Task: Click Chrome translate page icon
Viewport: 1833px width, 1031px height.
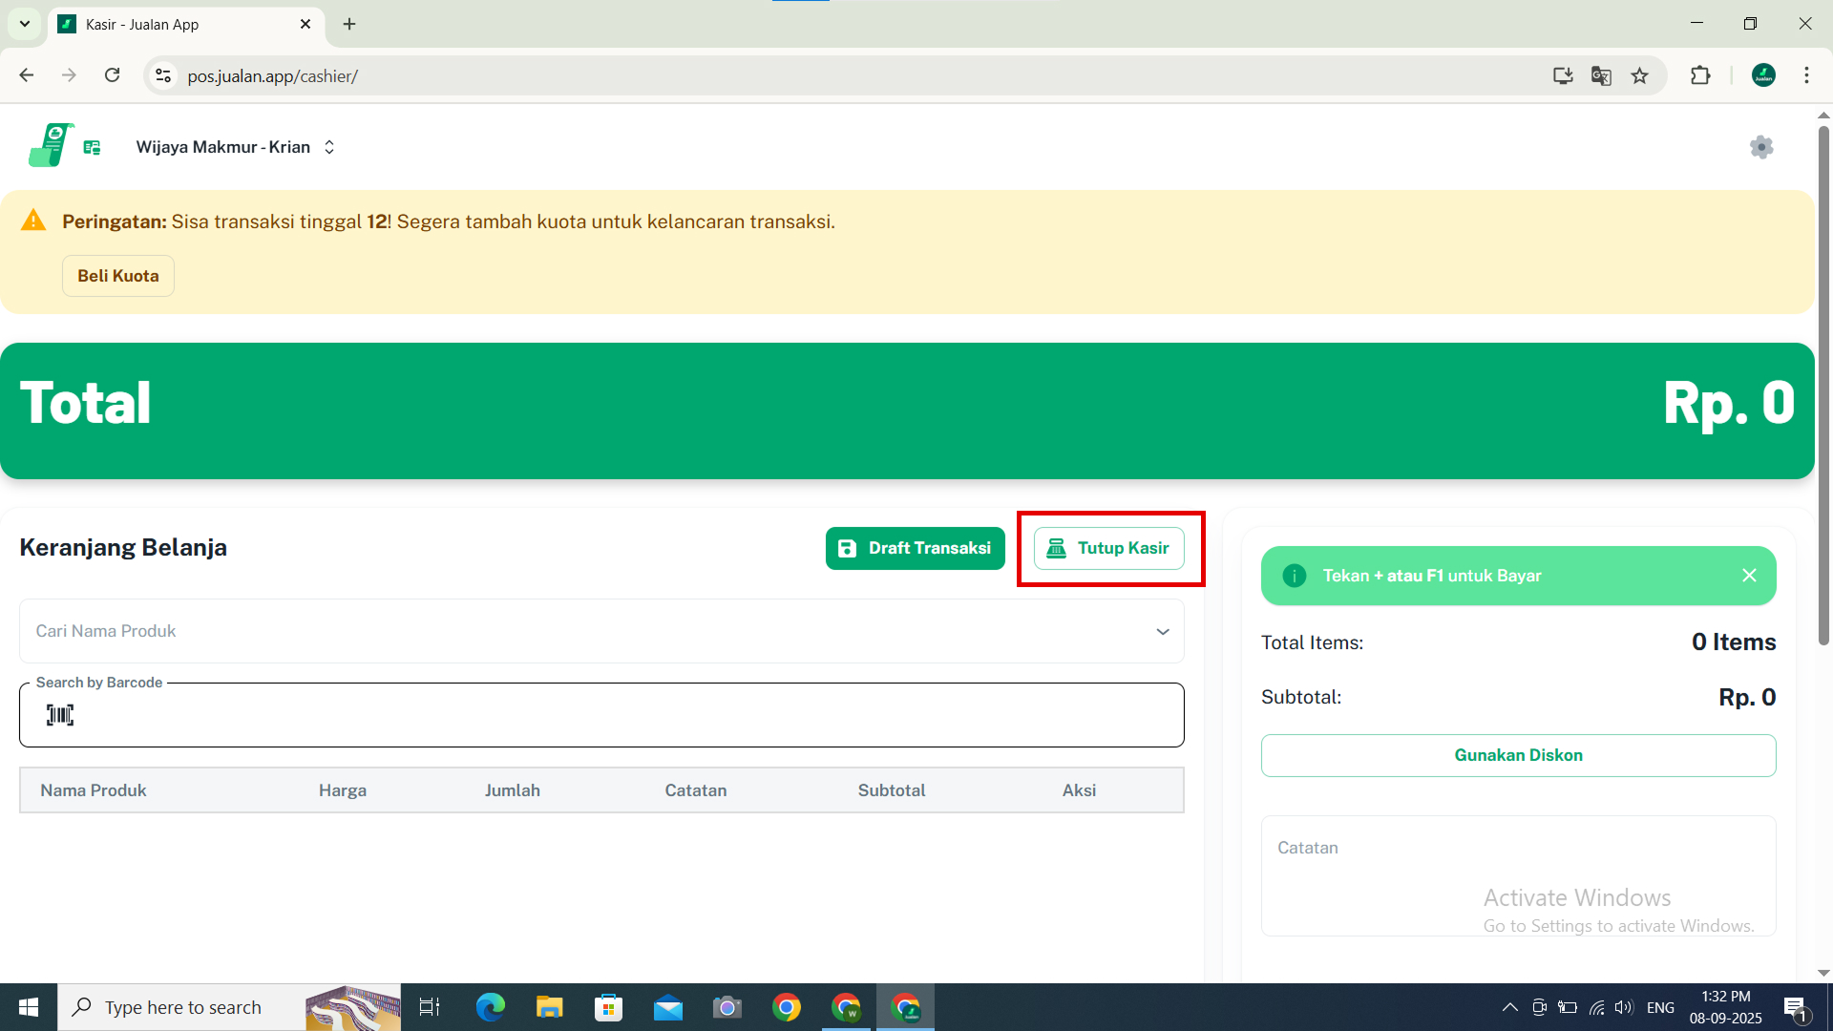Action: click(x=1601, y=75)
